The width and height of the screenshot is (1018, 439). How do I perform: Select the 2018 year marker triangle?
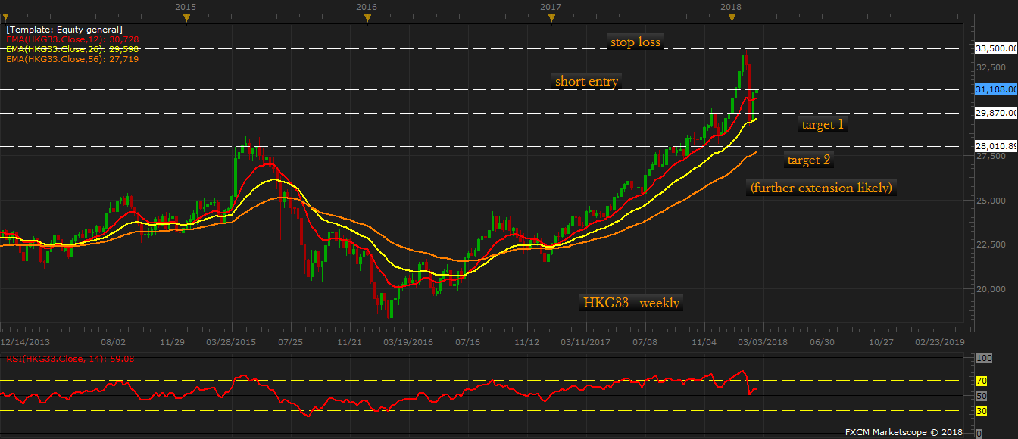point(731,20)
